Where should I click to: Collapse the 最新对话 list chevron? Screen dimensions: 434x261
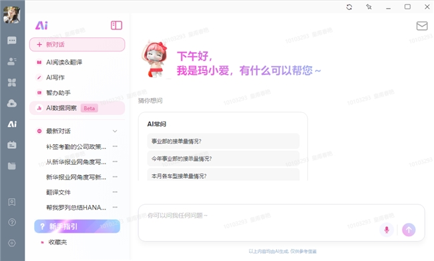(115, 131)
